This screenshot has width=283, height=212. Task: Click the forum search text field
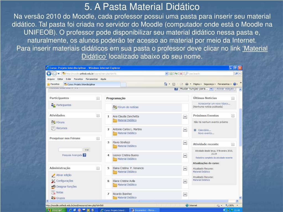tap(70, 150)
